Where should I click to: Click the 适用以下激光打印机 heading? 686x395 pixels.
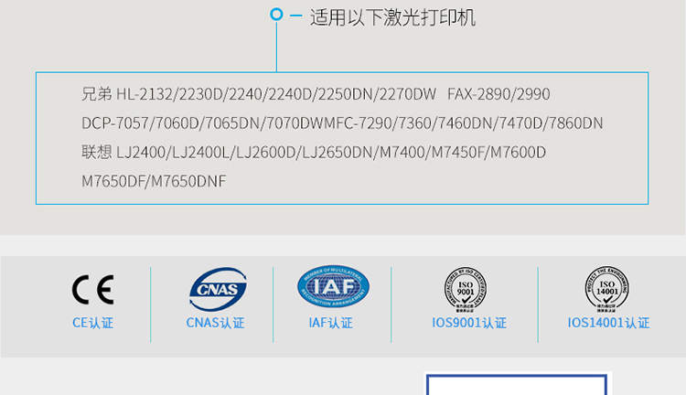click(x=392, y=17)
